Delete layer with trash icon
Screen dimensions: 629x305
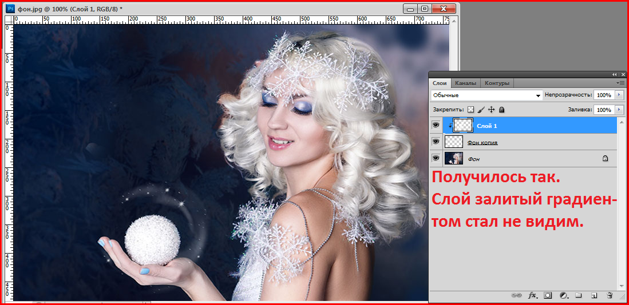610,295
